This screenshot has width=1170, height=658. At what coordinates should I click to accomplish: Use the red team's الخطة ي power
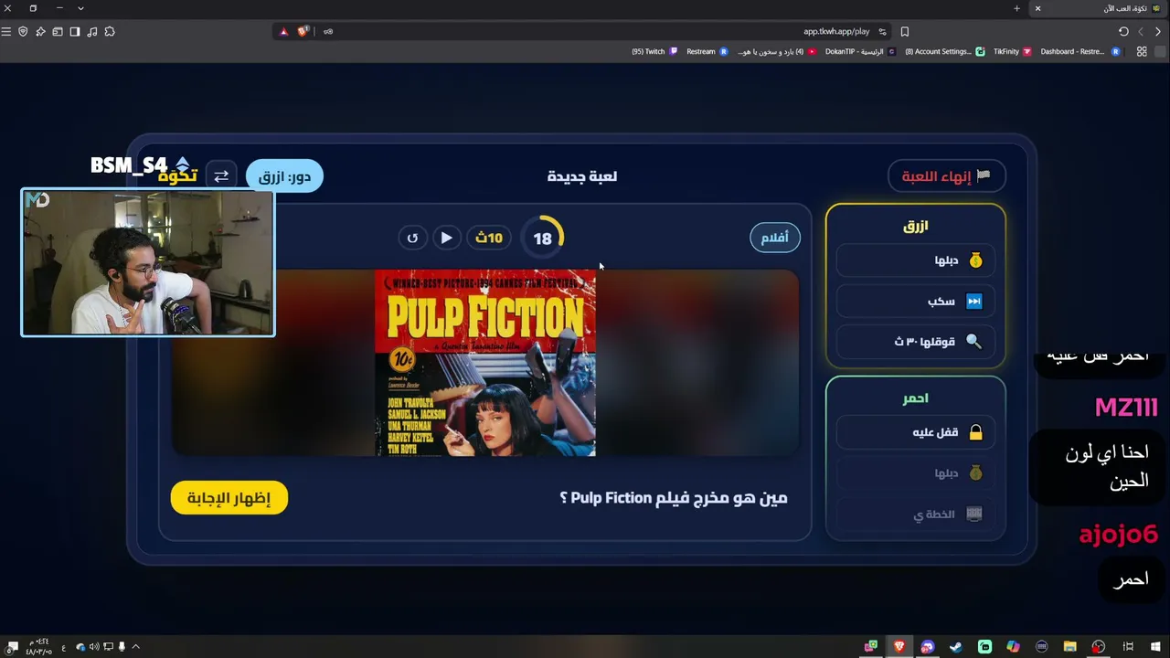[916, 515]
